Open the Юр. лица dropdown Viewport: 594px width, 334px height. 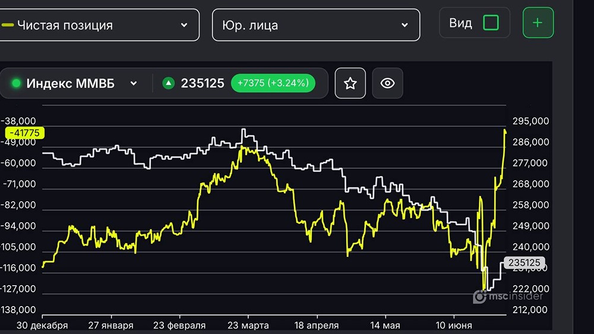click(x=316, y=25)
